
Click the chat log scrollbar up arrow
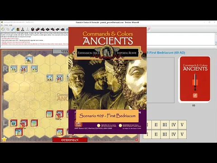(216, 34)
